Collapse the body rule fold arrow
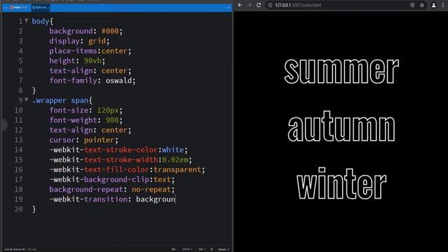 [27, 20]
